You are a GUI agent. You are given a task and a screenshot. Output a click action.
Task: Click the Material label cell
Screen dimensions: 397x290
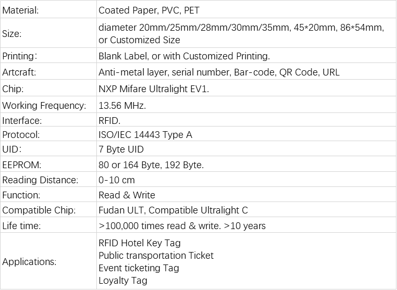(x=48, y=10)
